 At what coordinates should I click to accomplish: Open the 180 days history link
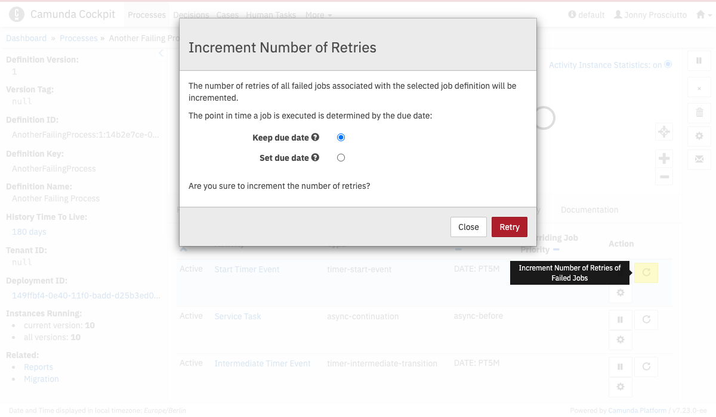29,232
